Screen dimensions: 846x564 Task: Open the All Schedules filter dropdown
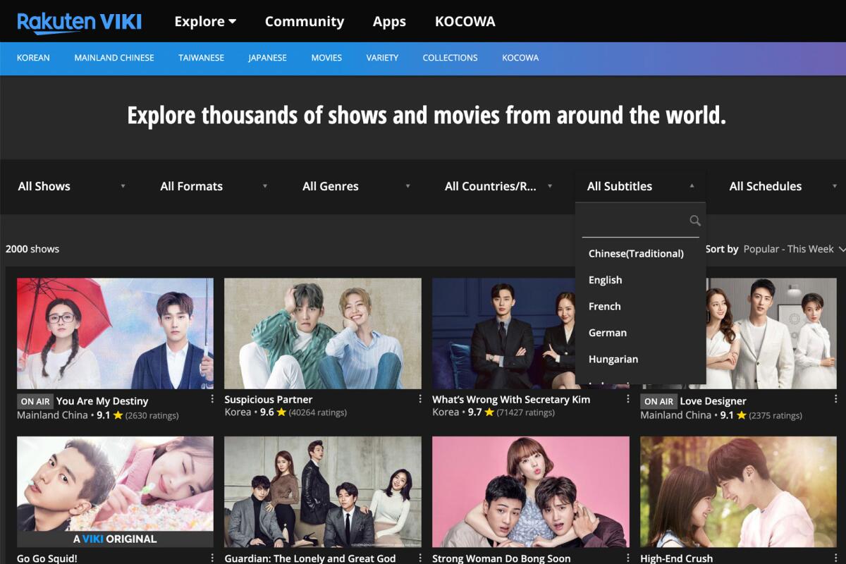point(783,186)
